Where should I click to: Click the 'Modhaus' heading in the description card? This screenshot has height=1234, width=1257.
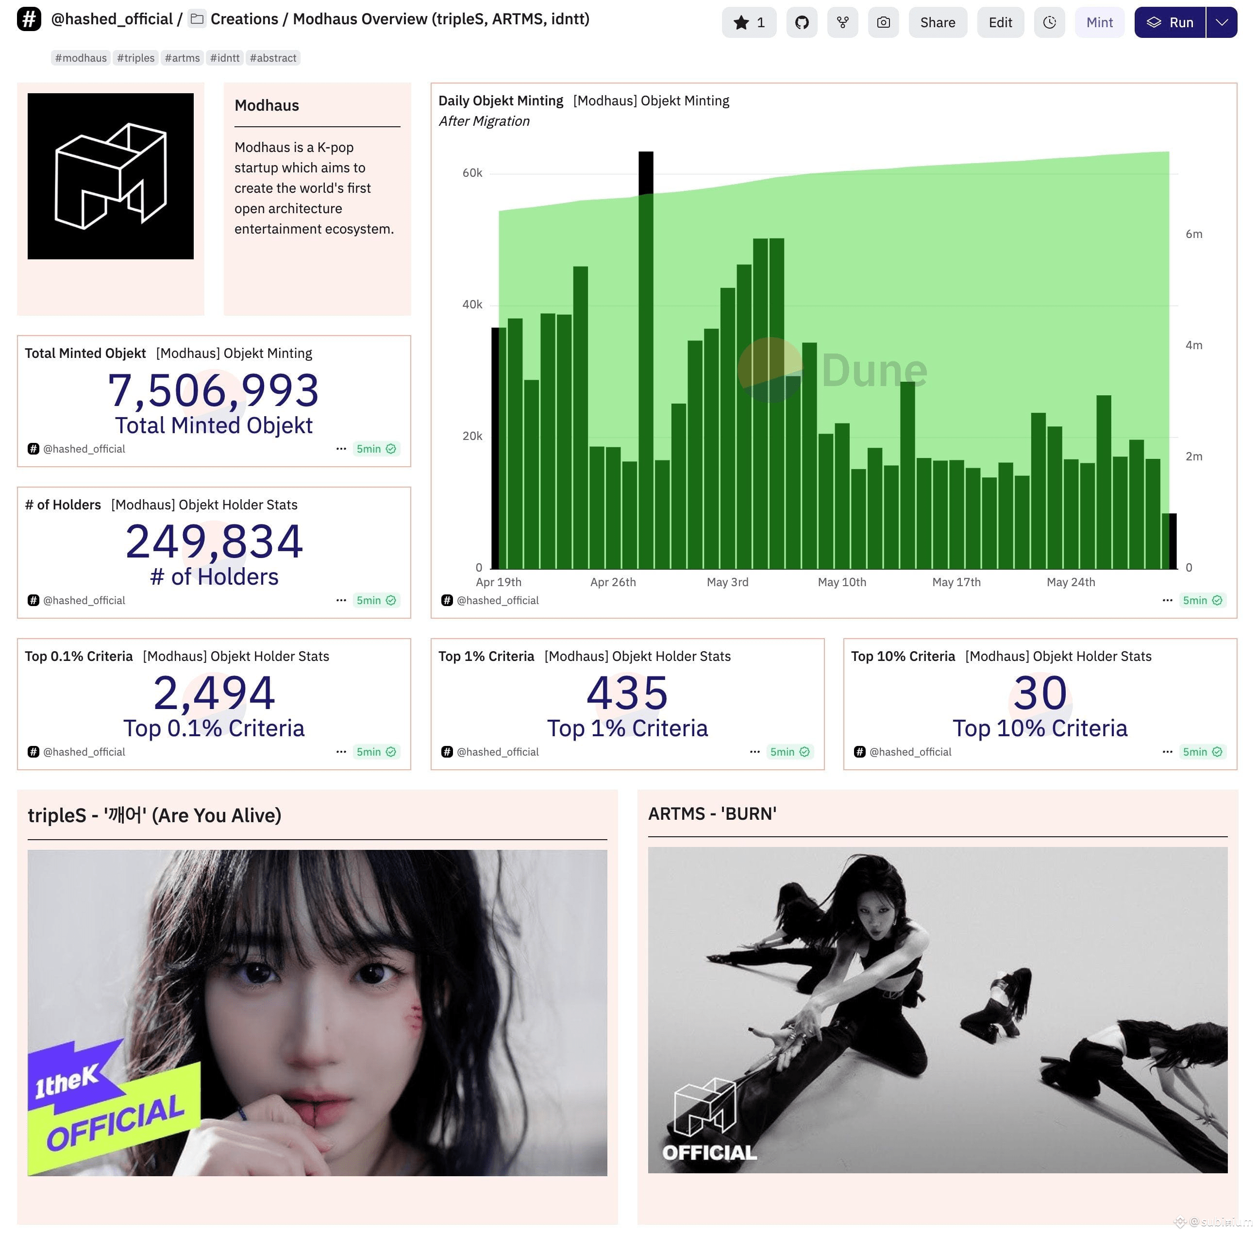coord(267,106)
